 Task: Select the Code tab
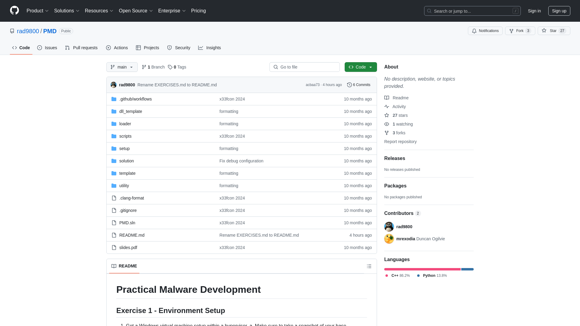coord(21,48)
